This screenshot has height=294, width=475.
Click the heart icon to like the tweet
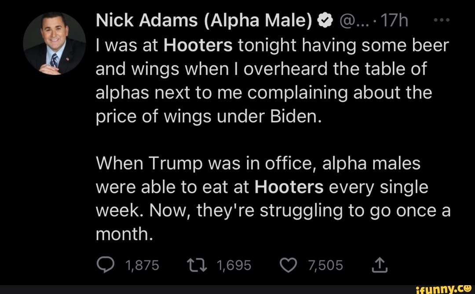(289, 265)
